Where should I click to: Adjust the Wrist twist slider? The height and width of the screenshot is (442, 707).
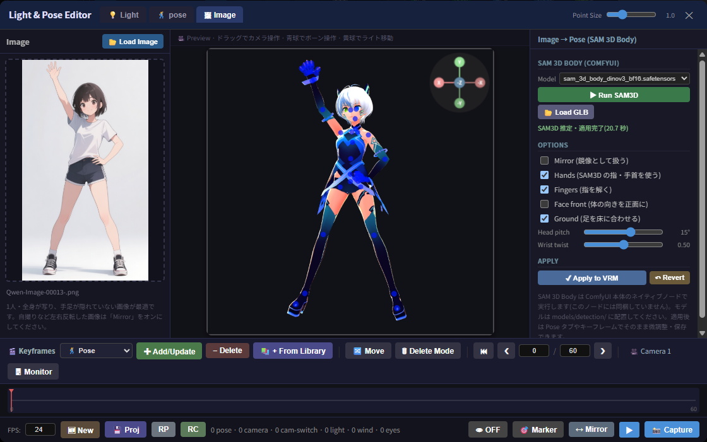coord(623,245)
